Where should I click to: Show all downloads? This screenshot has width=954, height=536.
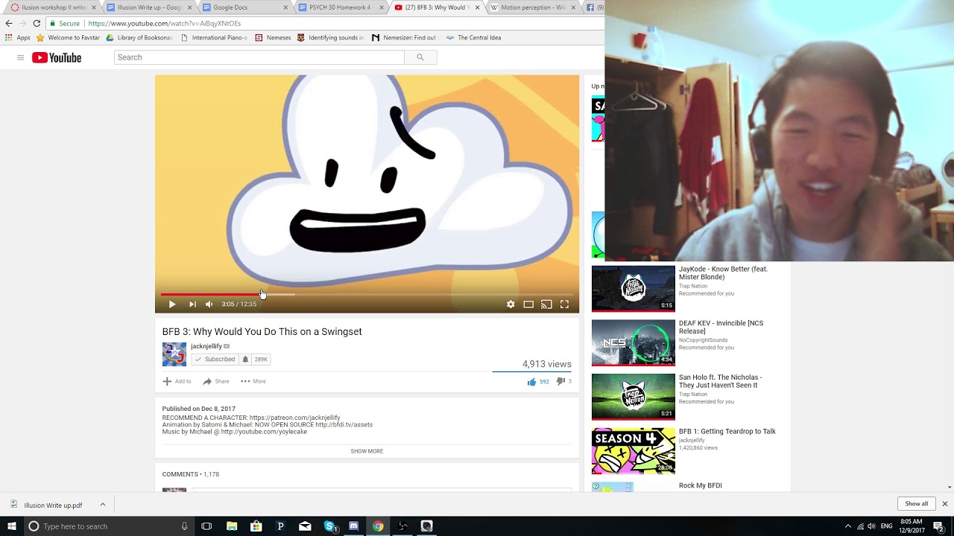tap(917, 504)
